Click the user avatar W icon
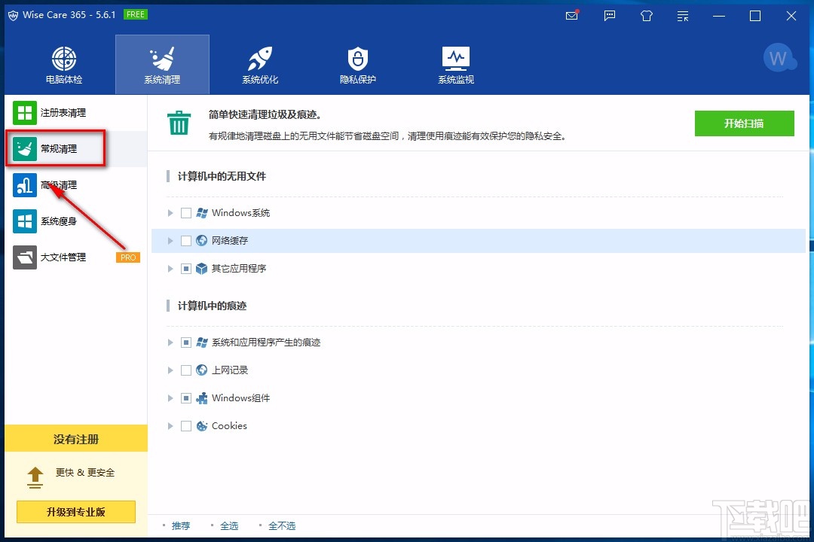 (779, 58)
